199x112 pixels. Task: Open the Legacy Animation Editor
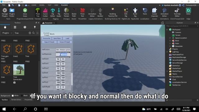pos(92,12)
